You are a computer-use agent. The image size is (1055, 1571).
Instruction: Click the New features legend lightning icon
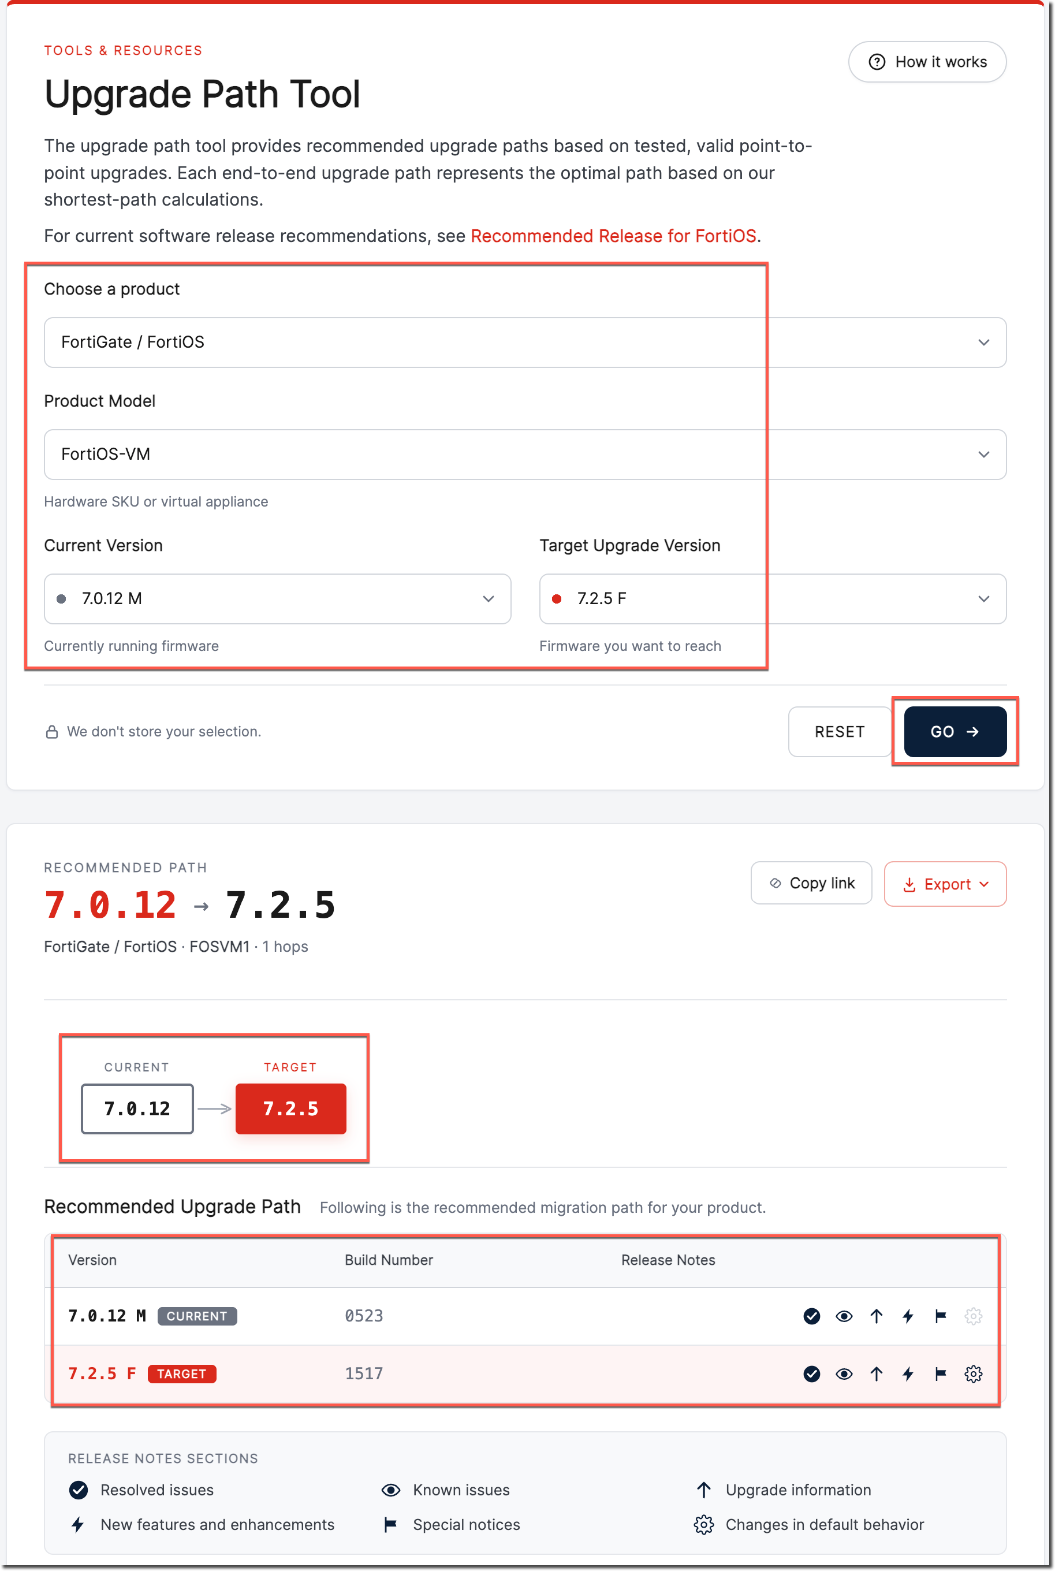[x=78, y=1525]
